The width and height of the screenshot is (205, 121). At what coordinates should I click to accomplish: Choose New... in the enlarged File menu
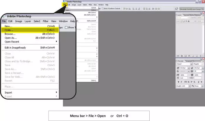point(30,26)
